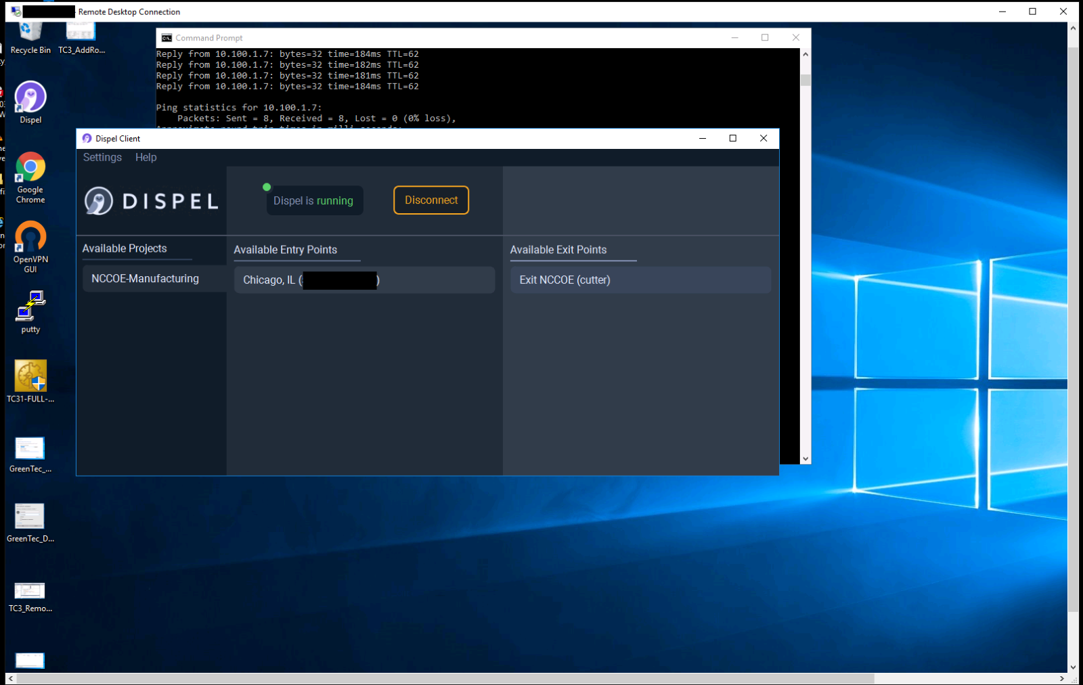This screenshot has height=685, width=1083.
Task: Close the Dispel Client window
Action: point(764,138)
